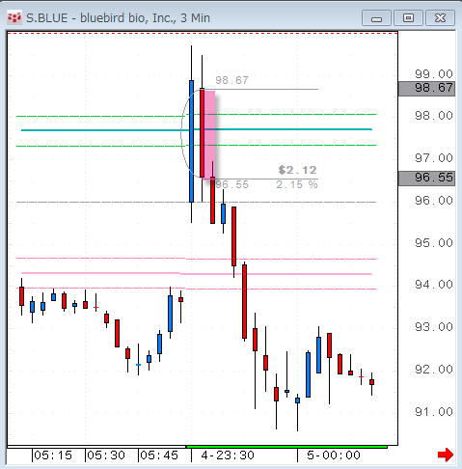Minimize the S.BLUE chart window
The width and height of the screenshot is (462, 469).
pos(376,18)
